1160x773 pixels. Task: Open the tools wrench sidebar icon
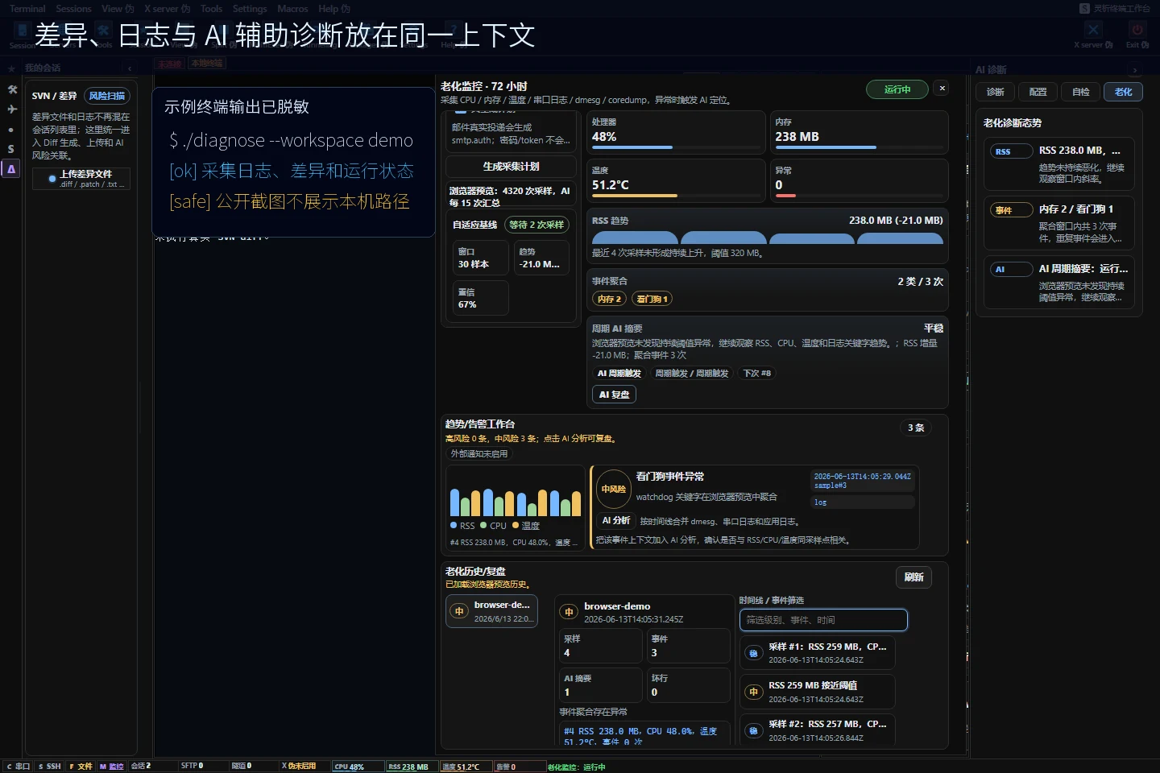coord(12,89)
